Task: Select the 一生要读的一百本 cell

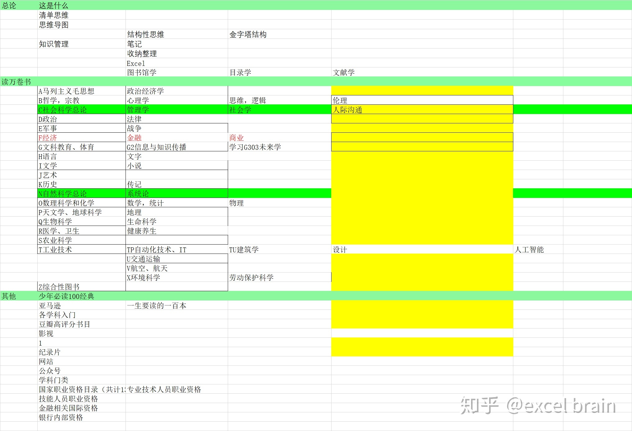Action: click(x=156, y=305)
